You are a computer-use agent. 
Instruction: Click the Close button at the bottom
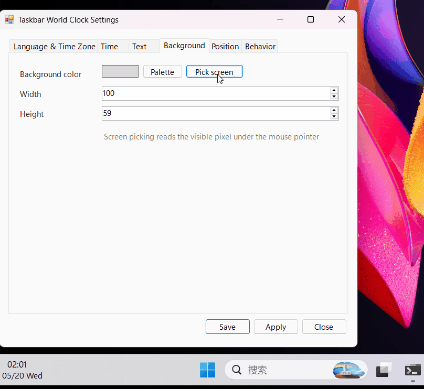[324, 327]
